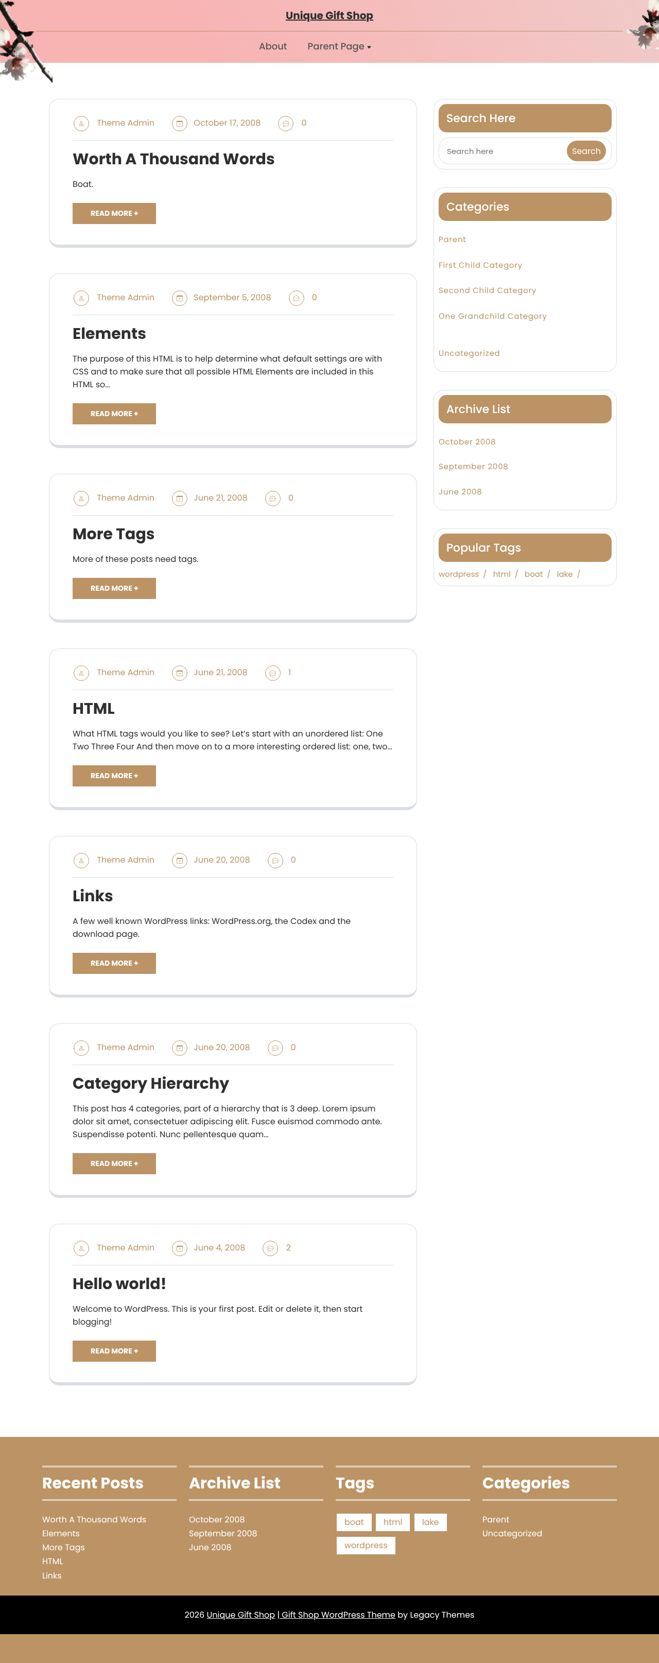
Task: Open the About menu item
Action: 273,46
